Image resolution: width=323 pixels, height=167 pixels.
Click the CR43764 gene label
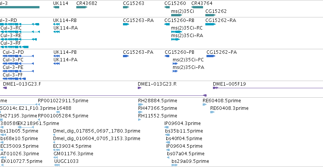202,3
